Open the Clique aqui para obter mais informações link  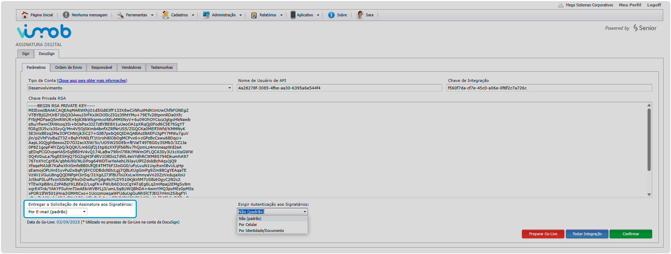[92, 81]
